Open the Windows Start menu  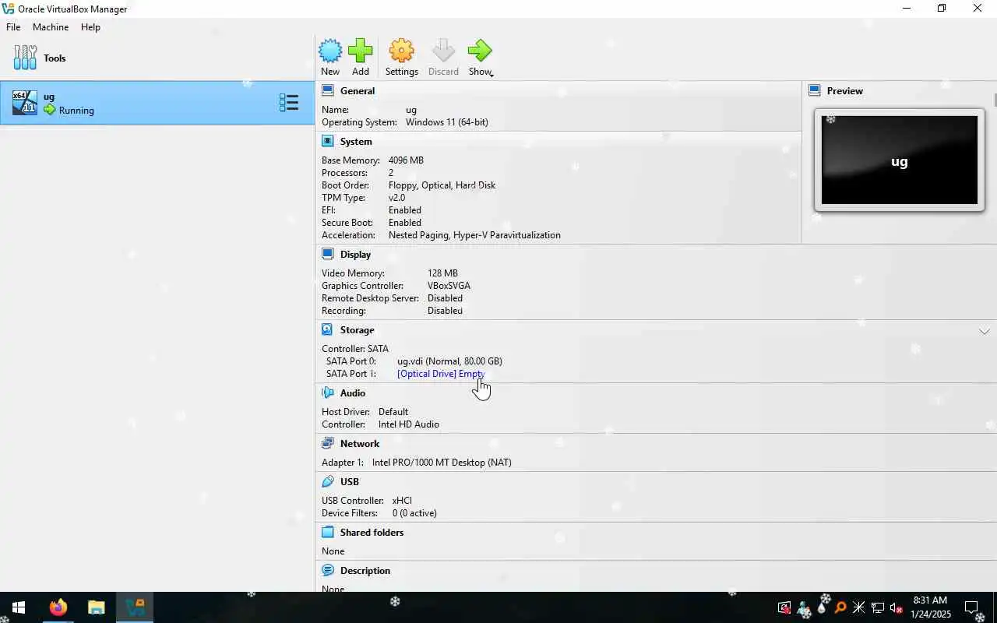click(19, 607)
